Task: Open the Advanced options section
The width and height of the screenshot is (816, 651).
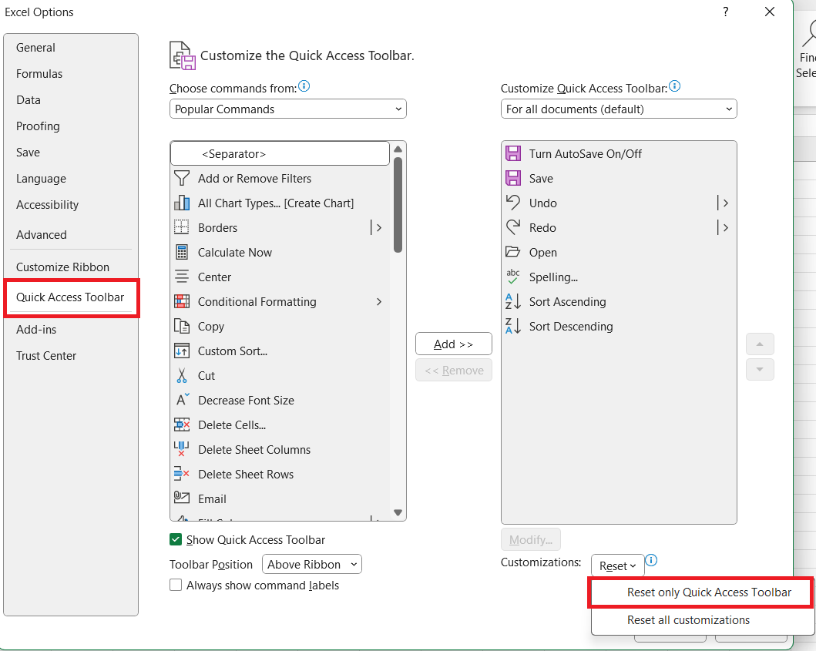Action: [71, 235]
